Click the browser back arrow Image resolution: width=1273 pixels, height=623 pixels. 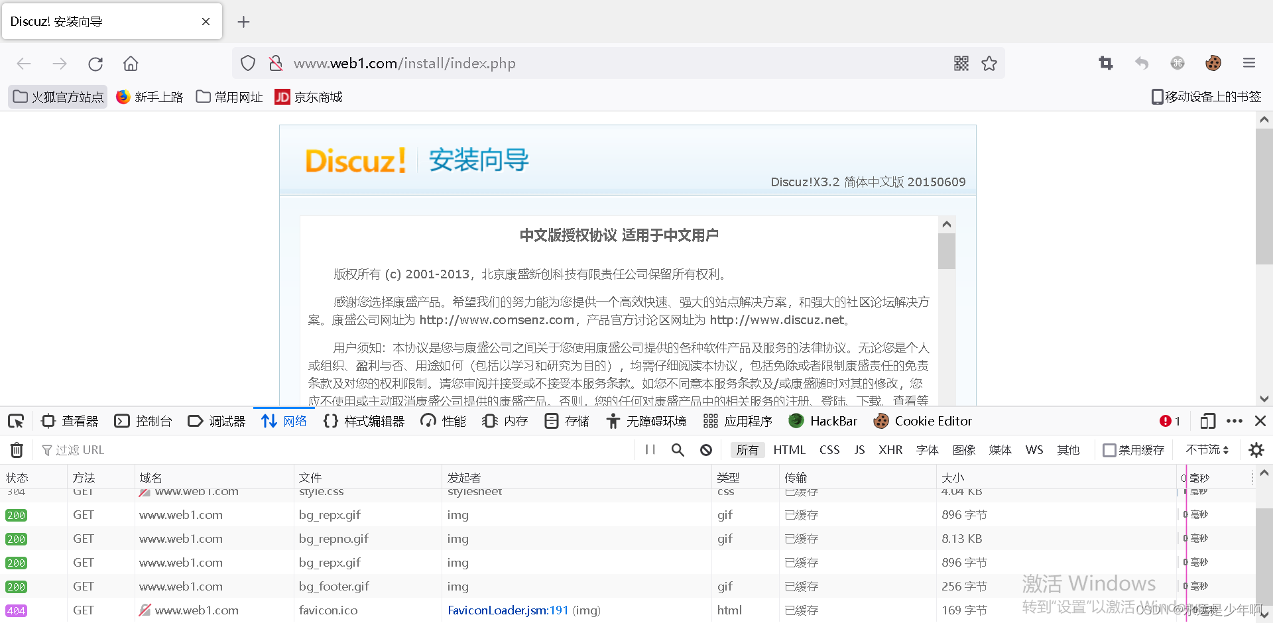pos(24,64)
